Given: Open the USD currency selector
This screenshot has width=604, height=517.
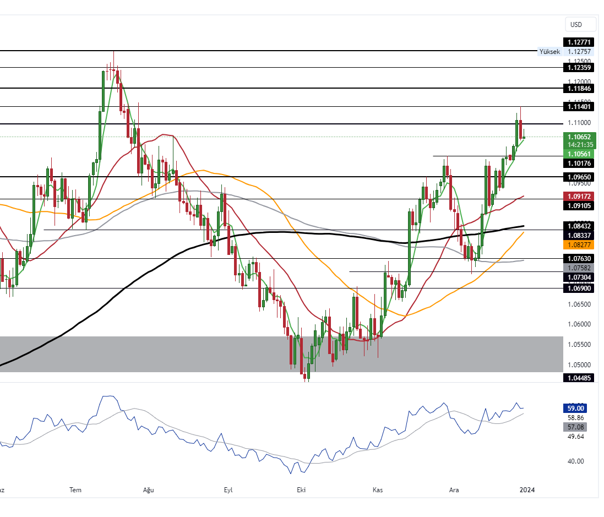Looking at the screenshot, I should [580, 24].
